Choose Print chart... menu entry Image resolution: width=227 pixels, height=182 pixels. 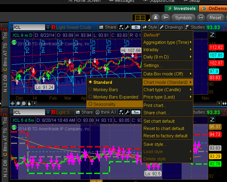(x=167, y=105)
